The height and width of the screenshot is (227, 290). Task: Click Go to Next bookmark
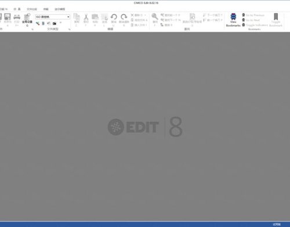point(251,20)
